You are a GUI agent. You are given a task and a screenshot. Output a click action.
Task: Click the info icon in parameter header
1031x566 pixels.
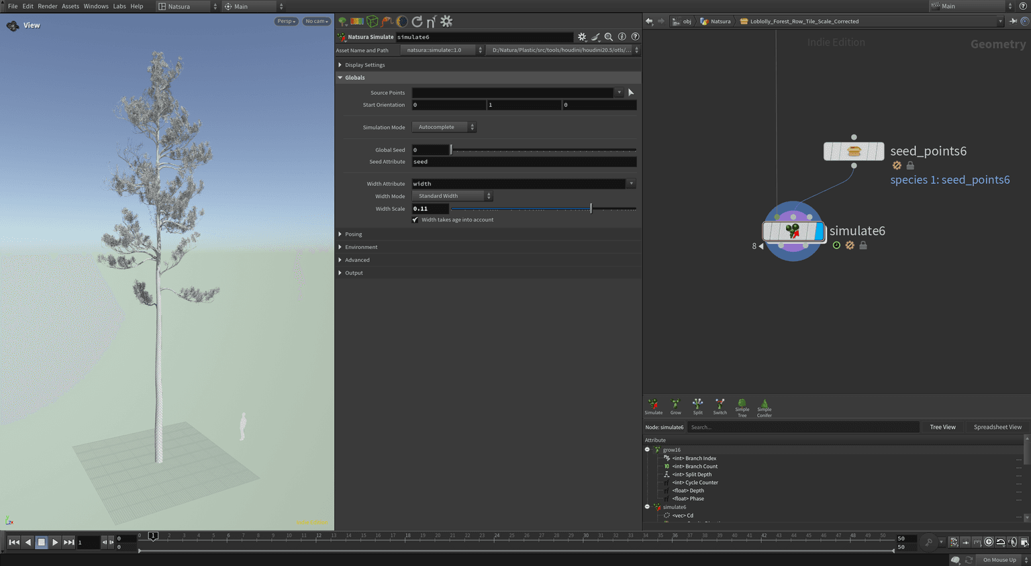622,37
